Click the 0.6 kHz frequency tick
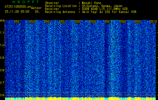This screenshot has height=100, width=158. [3, 95]
